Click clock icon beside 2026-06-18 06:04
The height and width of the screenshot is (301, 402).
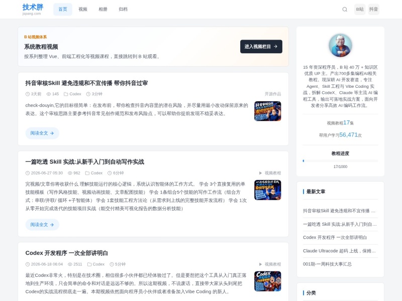tap(28, 264)
